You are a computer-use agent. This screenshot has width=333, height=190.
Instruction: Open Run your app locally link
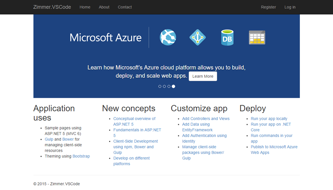(269, 119)
